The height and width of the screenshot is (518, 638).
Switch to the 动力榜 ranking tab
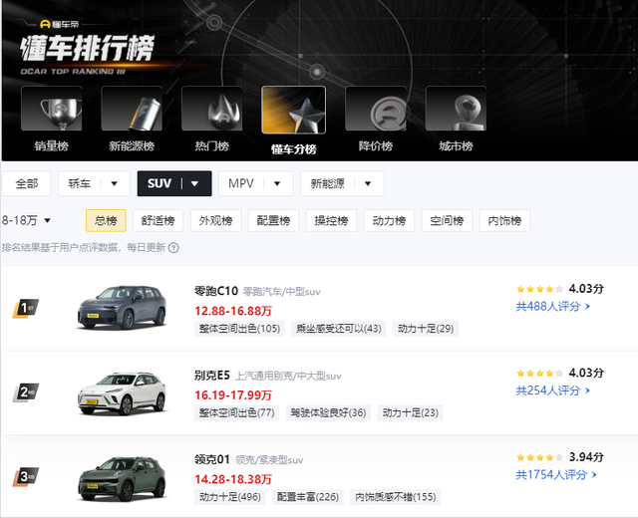(x=389, y=220)
